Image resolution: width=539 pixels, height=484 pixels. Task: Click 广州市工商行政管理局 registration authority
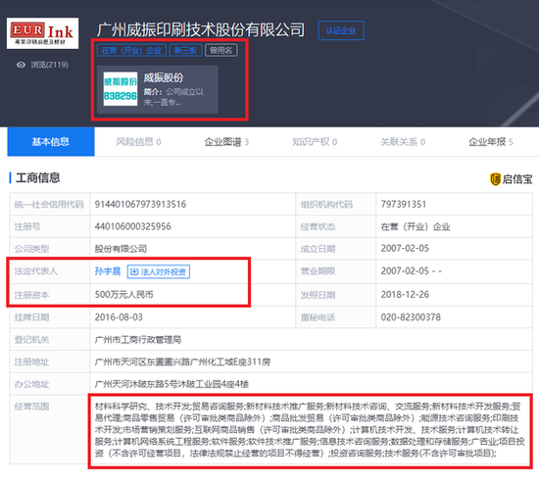[x=138, y=340]
